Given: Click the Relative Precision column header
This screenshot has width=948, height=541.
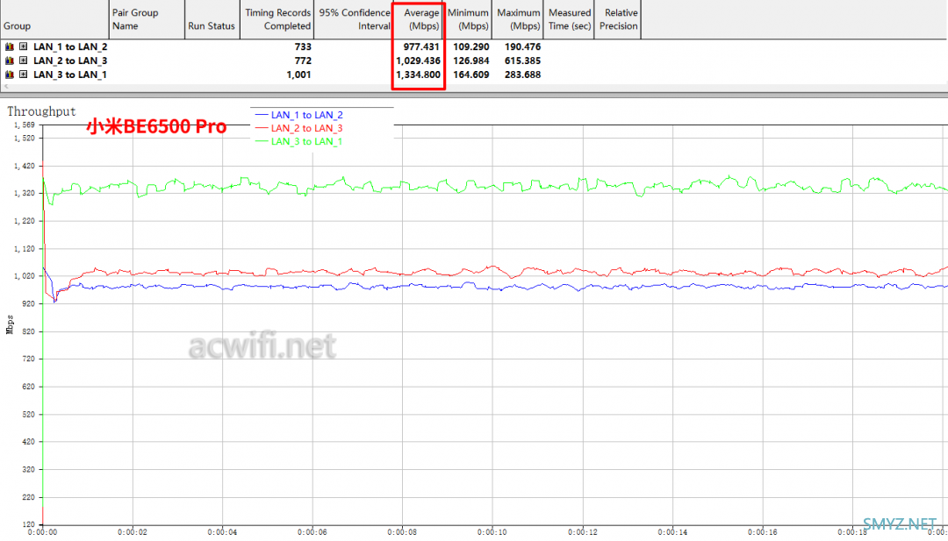Looking at the screenshot, I should pyautogui.click(x=617, y=20).
